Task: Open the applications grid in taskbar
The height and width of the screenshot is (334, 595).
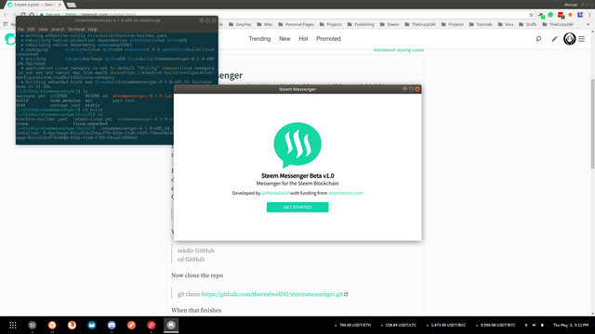Action: pos(12,325)
